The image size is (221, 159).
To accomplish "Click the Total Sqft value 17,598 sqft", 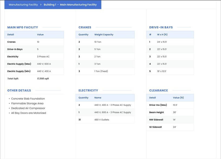I will [x=43, y=79].
